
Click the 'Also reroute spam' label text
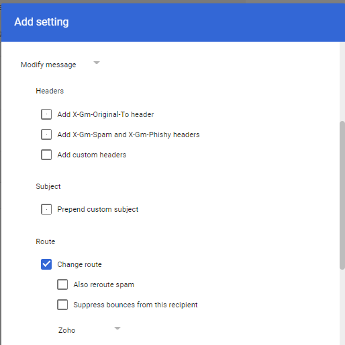pyautogui.click(x=104, y=284)
